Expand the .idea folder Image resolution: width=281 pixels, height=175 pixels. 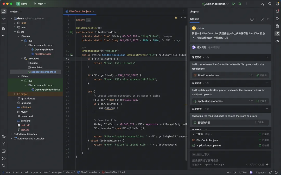pyautogui.click(x=15, y=23)
